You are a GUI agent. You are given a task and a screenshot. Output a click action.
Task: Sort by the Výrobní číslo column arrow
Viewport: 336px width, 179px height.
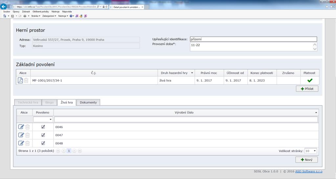tap(316, 112)
